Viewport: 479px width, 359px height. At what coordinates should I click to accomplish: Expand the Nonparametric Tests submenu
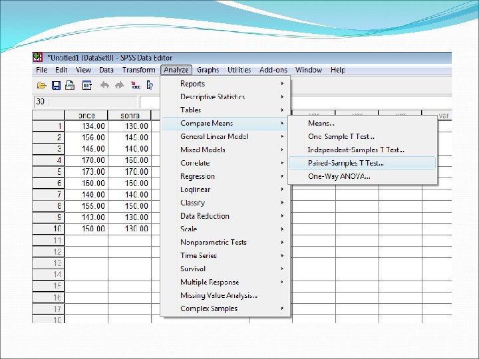click(x=226, y=243)
